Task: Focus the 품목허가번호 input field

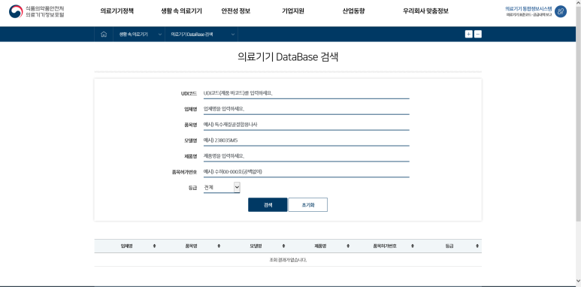Action: [x=307, y=171]
